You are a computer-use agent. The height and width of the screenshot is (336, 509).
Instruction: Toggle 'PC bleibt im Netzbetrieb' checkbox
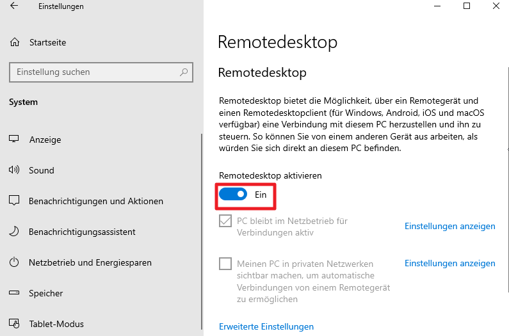point(225,221)
